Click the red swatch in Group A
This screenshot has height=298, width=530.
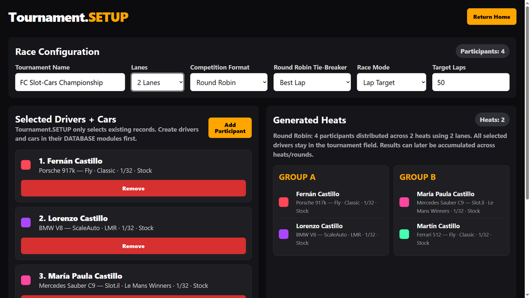284,202
